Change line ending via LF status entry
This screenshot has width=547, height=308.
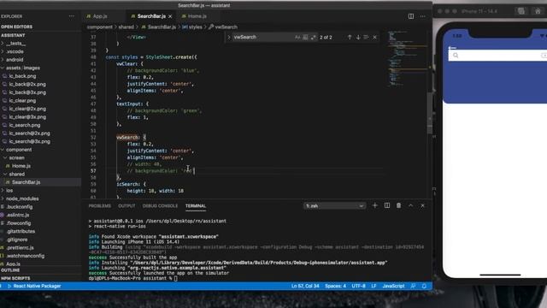tap(373, 286)
